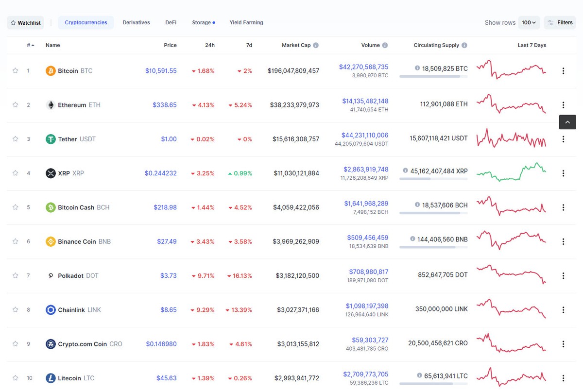Click the XRP coin logo
Viewport: 583px width, 391px height.
[50, 173]
